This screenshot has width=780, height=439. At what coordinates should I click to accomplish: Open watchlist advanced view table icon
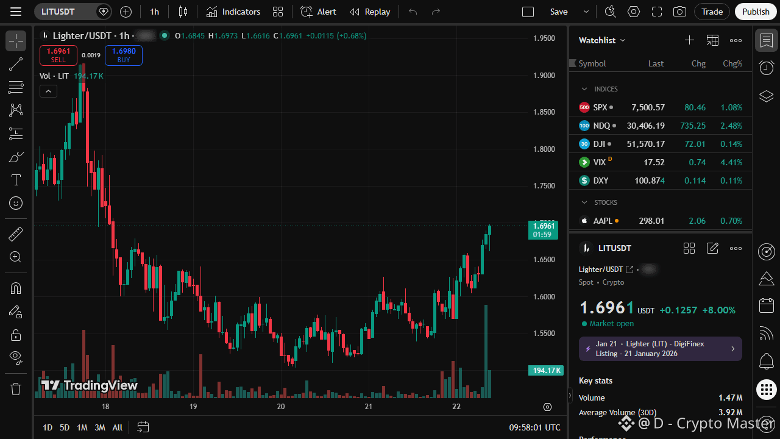[x=712, y=40]
